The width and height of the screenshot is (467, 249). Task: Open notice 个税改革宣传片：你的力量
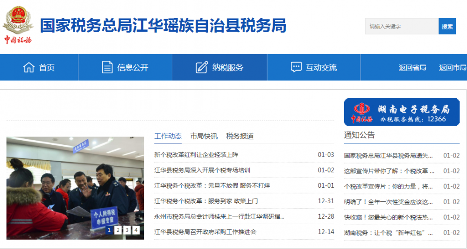click(389, 186)
